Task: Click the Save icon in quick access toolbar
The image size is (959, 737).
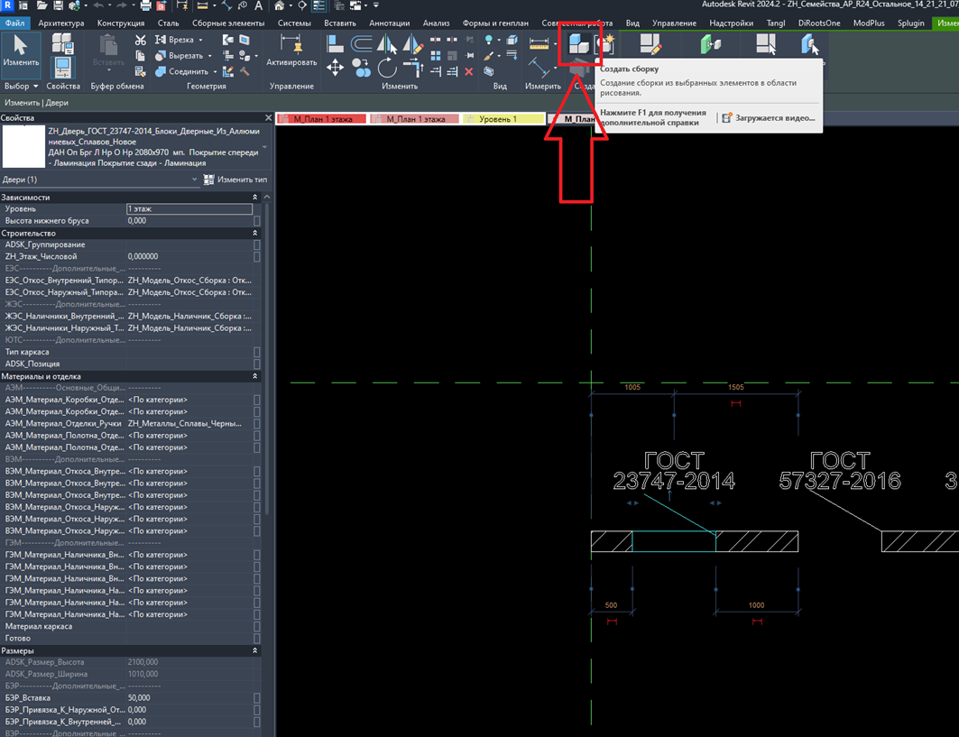Action: click(x=58, y=5)
